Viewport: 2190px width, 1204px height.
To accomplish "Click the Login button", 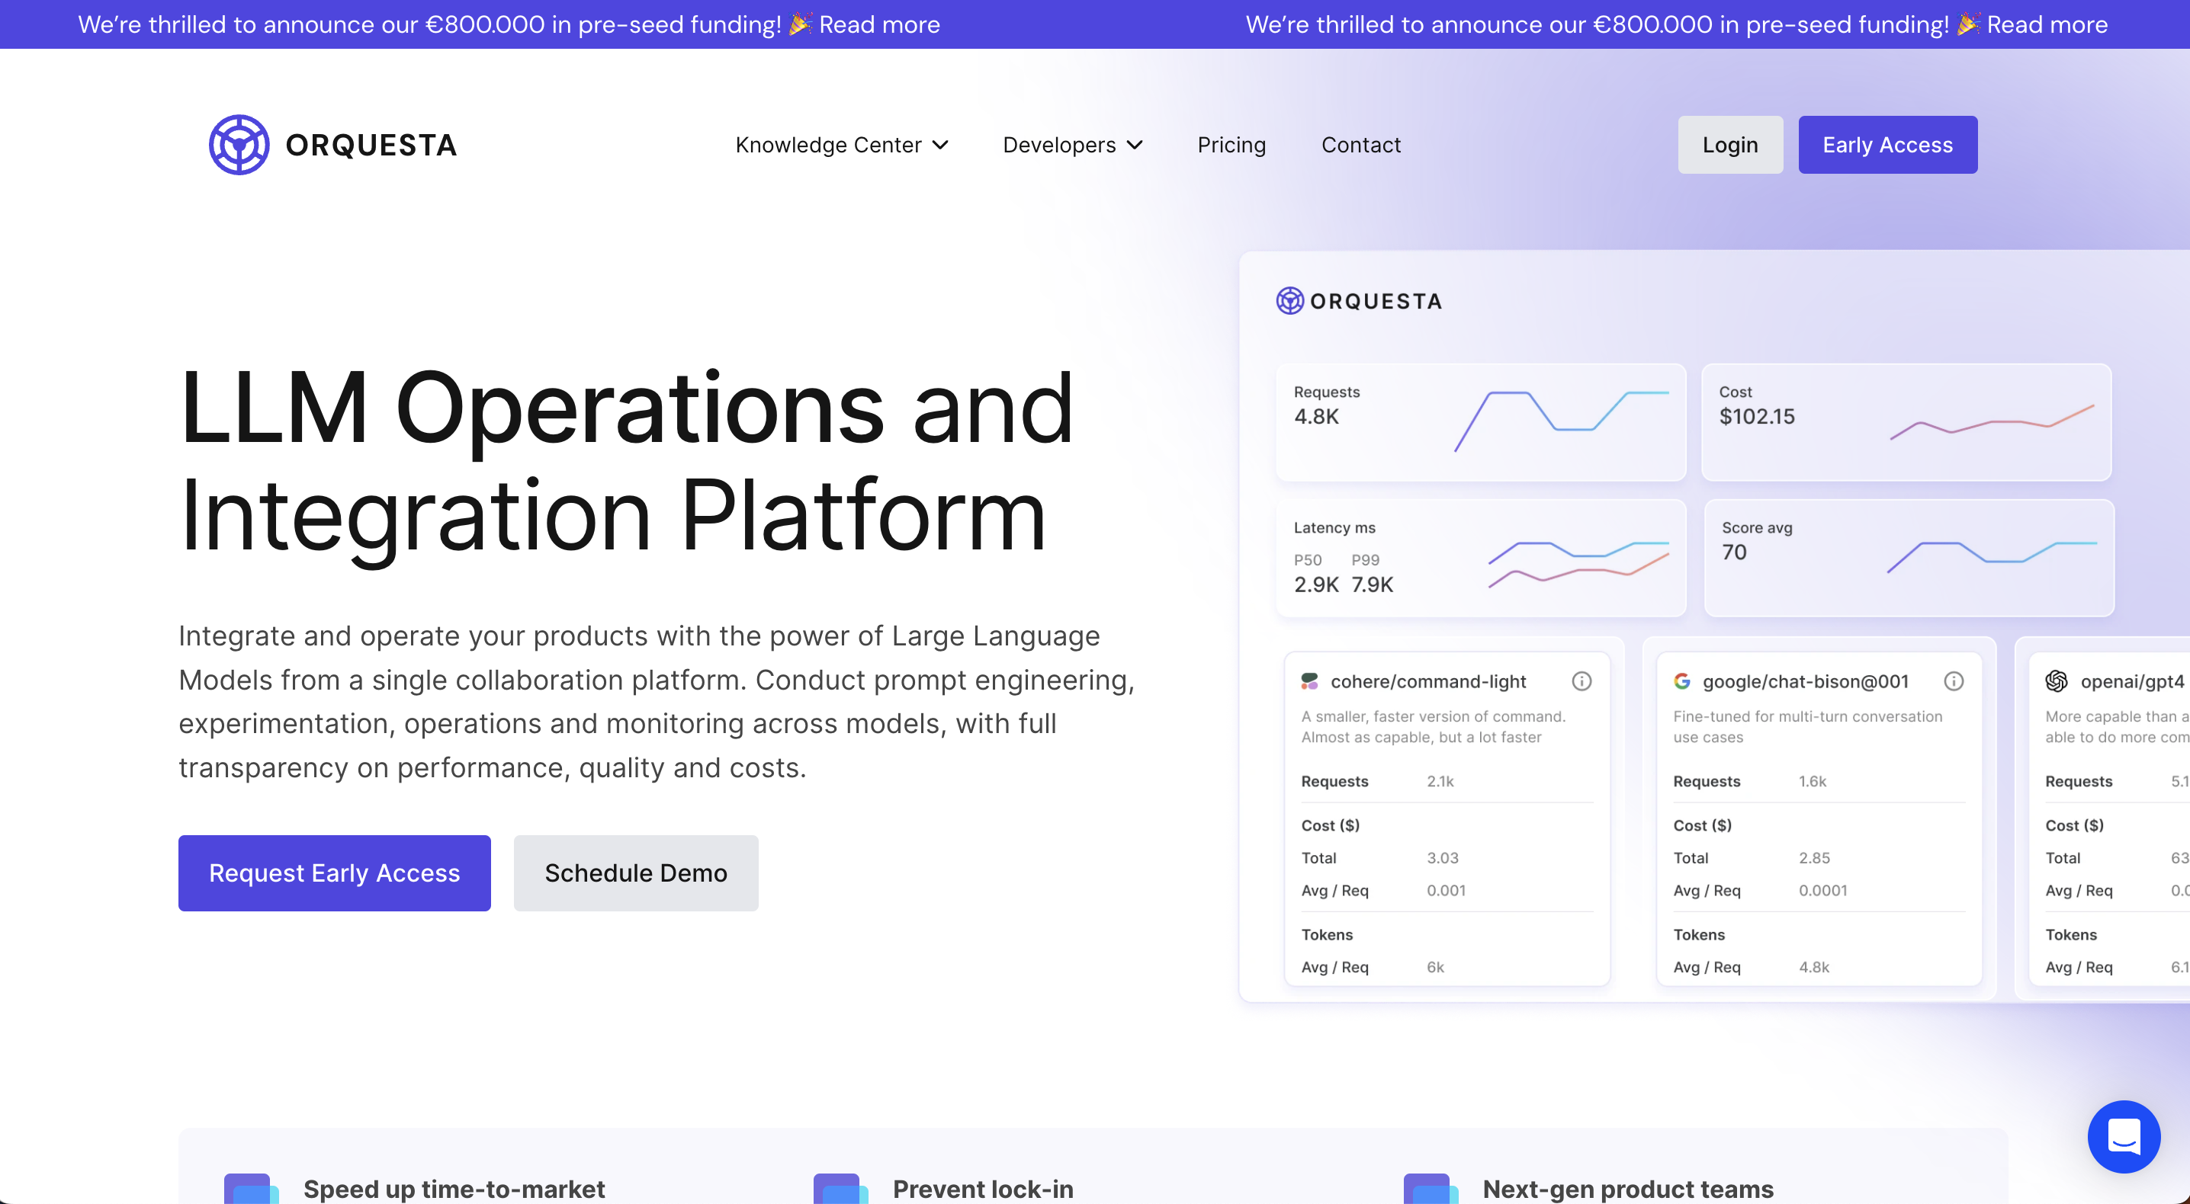I will [x=1730, y=145].
